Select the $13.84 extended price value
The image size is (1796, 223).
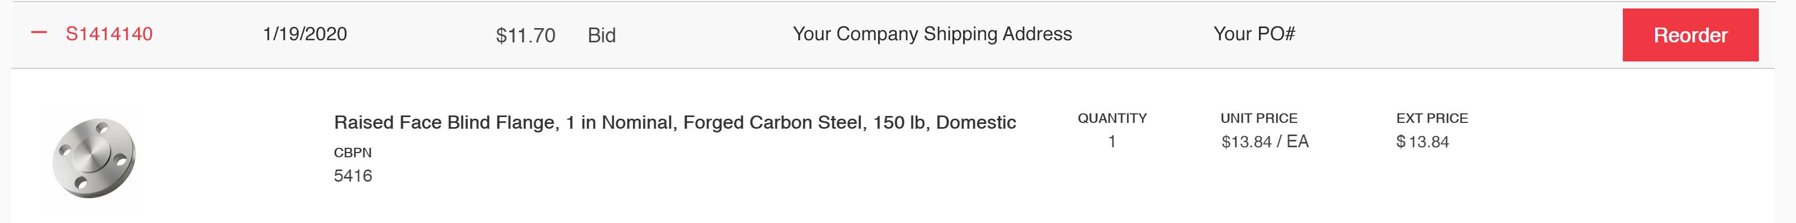coord(1423,142)
